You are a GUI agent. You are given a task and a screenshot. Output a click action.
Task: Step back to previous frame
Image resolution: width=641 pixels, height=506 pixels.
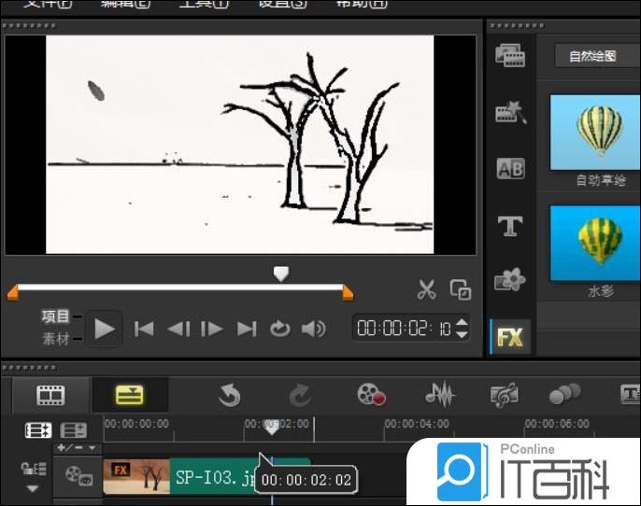pyautogui.click(x=178, y=329)
